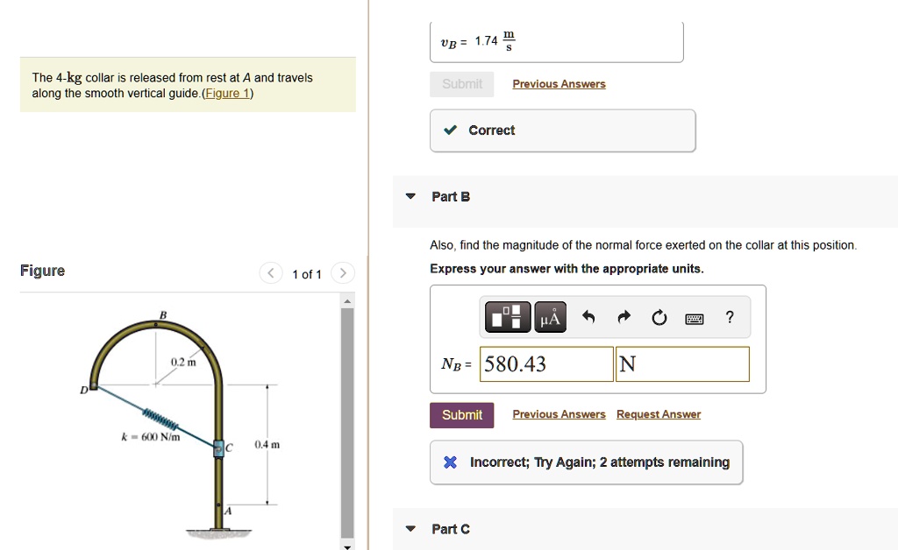Screen dimensions: 898x550
Task: Open help question mark
Action: coord(730,318)
